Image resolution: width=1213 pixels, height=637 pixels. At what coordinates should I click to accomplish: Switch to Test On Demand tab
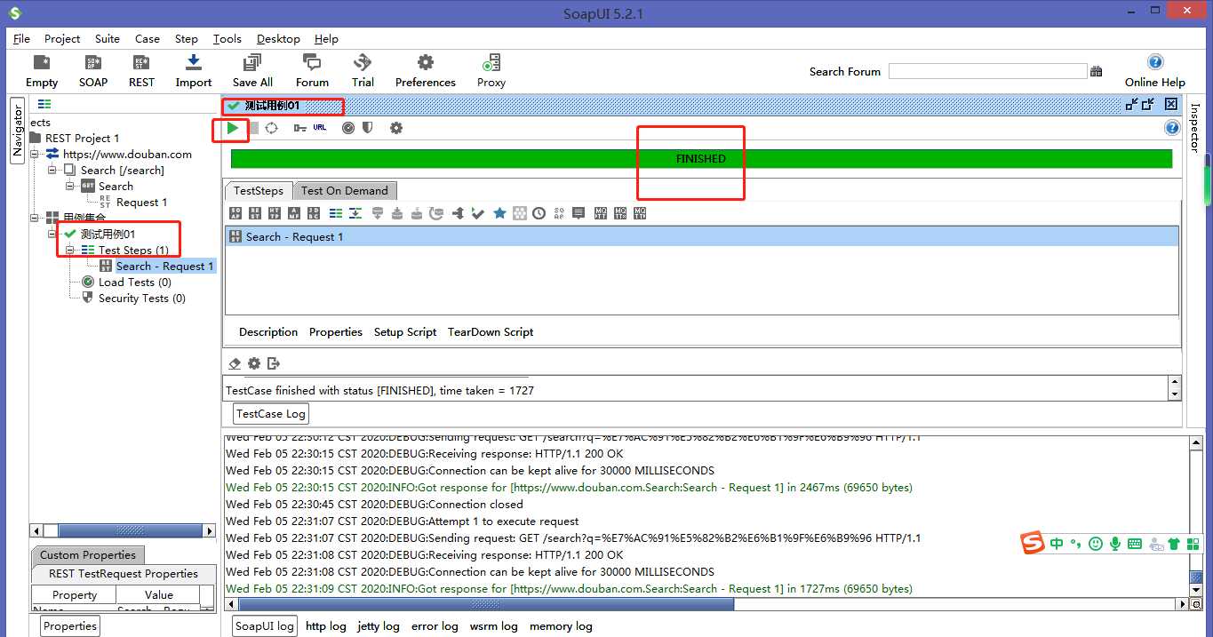coord(345,190)
